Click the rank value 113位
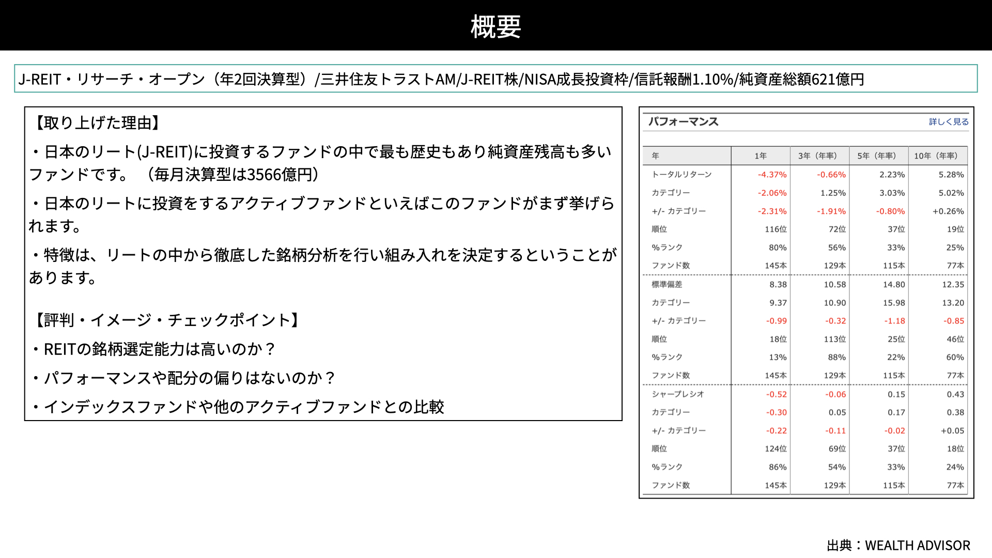The height and width of the screenshot is (558, 992). (834, 339)
